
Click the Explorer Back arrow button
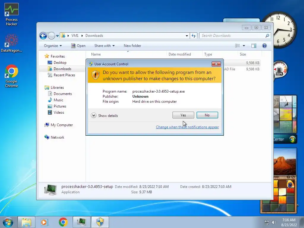pos(43,36)
